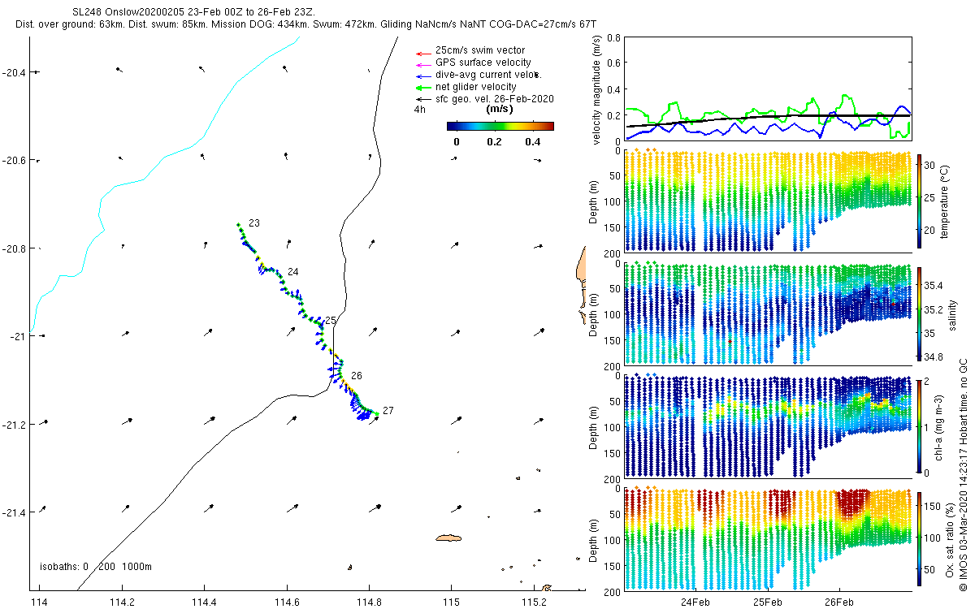Click the '0.4' tick under the map colorbar
975x609 pixels.
click(x=533, y=142)
